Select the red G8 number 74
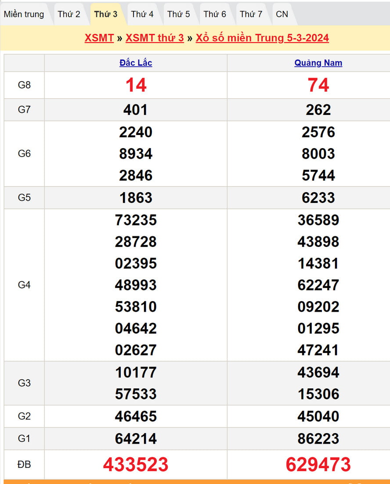The width and height of the screenshot is (390, 484). (318, 85)
